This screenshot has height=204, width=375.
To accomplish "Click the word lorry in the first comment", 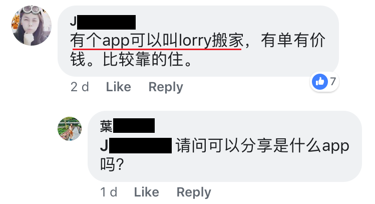I will click(196, 41).
